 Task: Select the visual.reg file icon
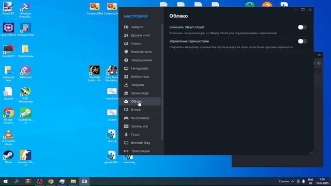[129, 160]
